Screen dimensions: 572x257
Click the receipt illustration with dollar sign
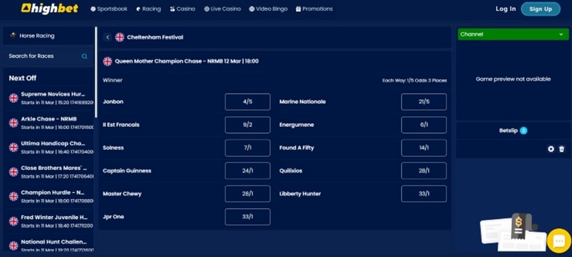[518, 226]
